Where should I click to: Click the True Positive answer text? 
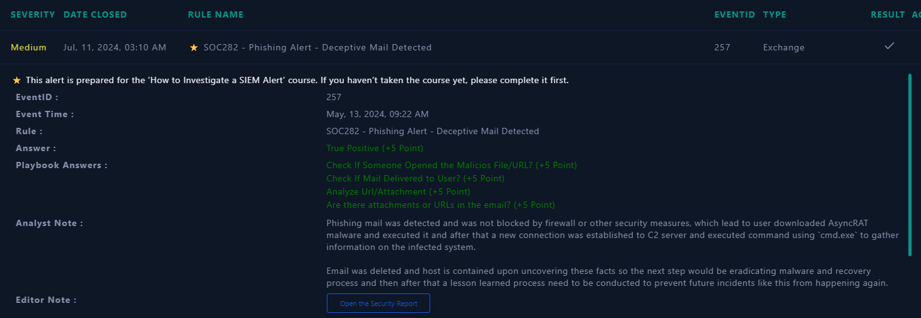(375, 148)
